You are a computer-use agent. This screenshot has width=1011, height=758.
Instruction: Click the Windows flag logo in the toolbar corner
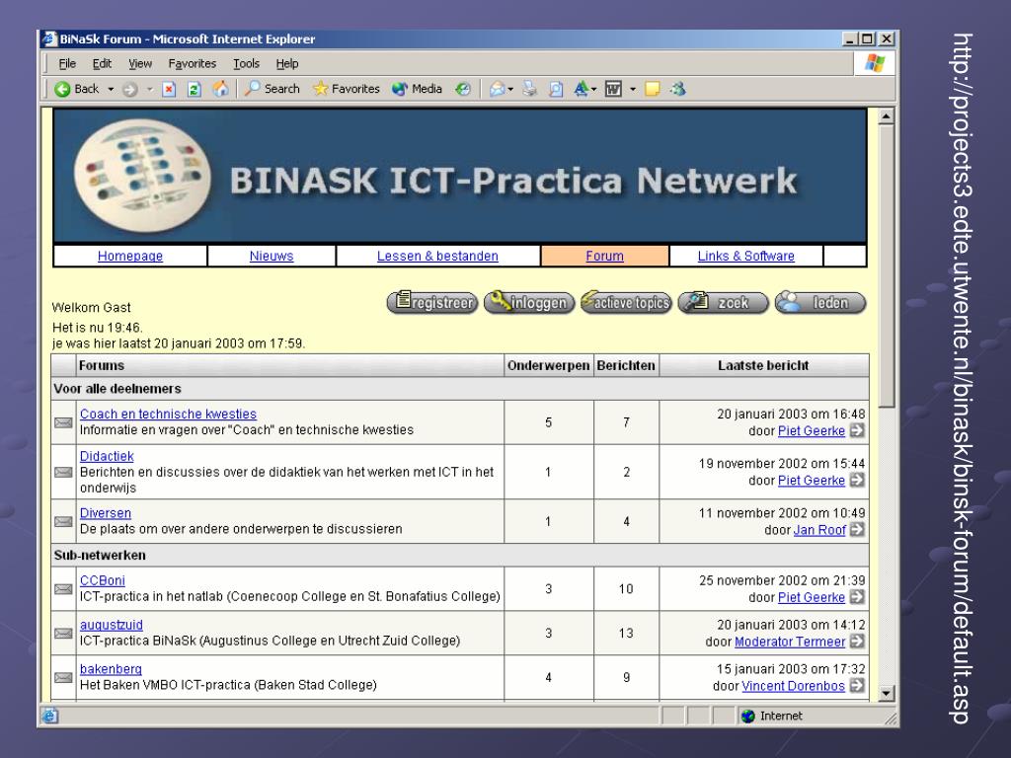[x=875, y=63]
